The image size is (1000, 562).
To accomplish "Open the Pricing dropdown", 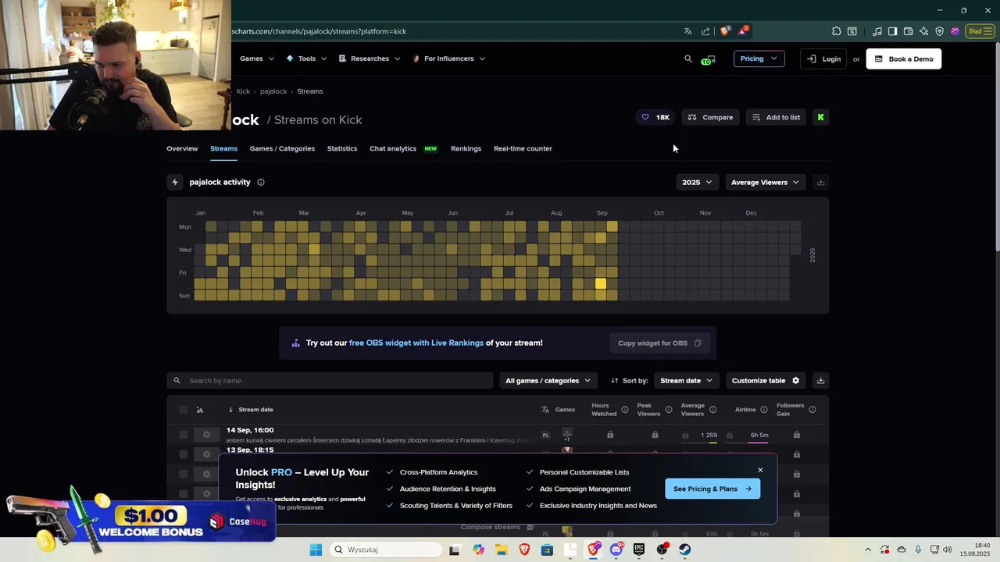I will [759, 59].
